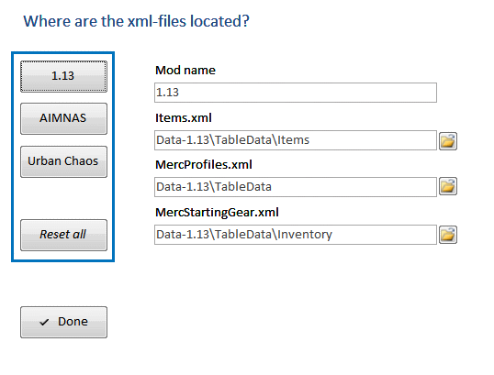Choose the AIMNAS preset button
The image size is (494, 375).
63,118
